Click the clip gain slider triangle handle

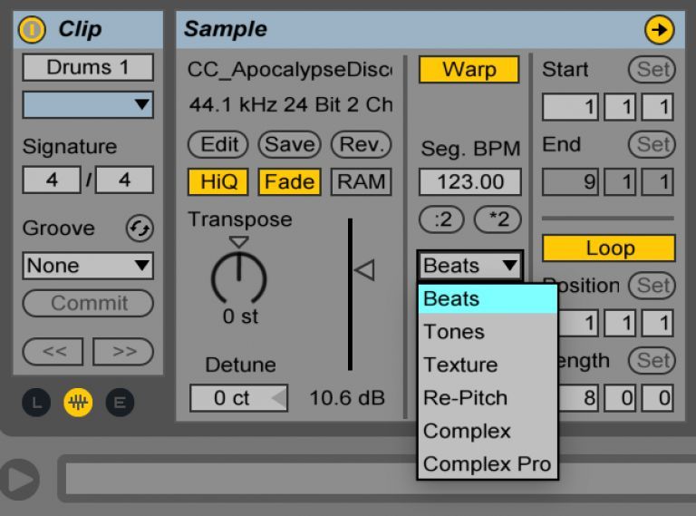(365, 269)
